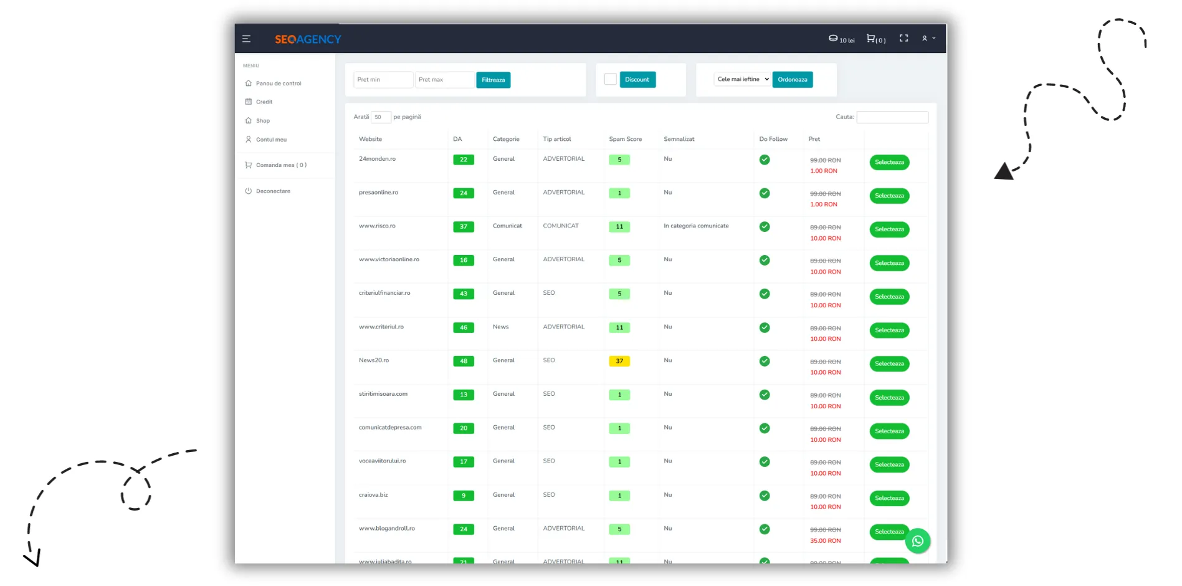The width and height of the screenshot is (1182, 586).
Task: Click the Do Follow checkmark for craiova.biz
Action: pos(765,496)
